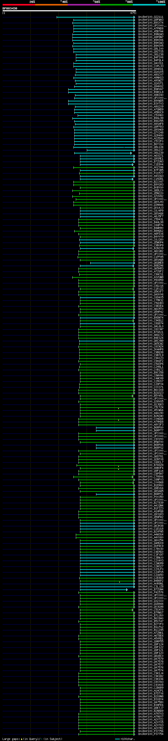Select UniRef100_B3HFE6 label
168x741 pixels.
click(150, 705)
